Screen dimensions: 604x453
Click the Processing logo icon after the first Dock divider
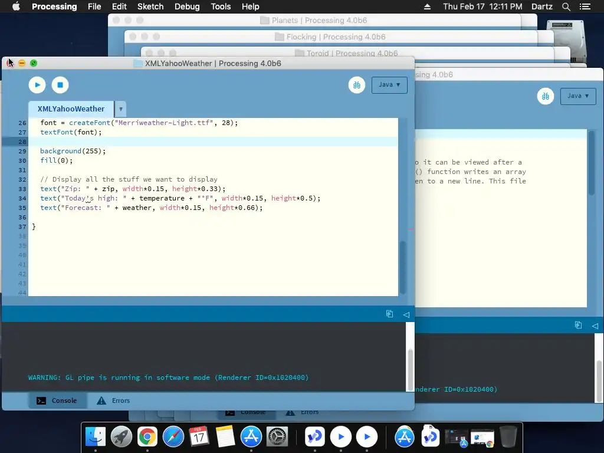click(x=315, y=437)
